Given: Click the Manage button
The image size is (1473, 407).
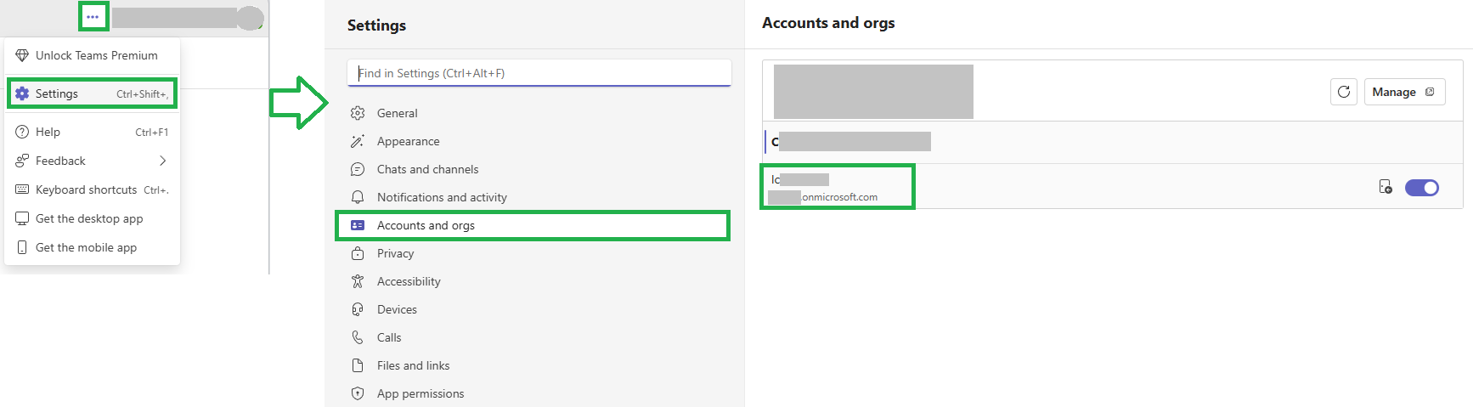Looking at the screenshot, I should pos(1404,92).
